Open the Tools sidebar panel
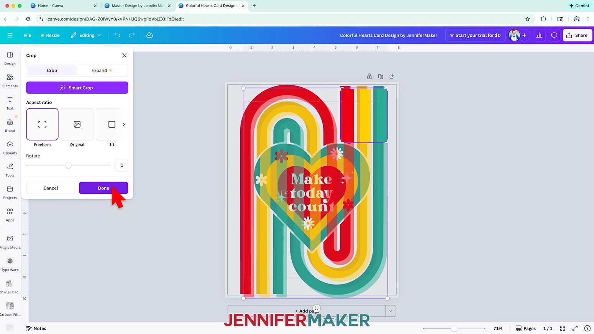Image resolution: width=594 pixels, height=334 pixels. (x=10, y=170)
